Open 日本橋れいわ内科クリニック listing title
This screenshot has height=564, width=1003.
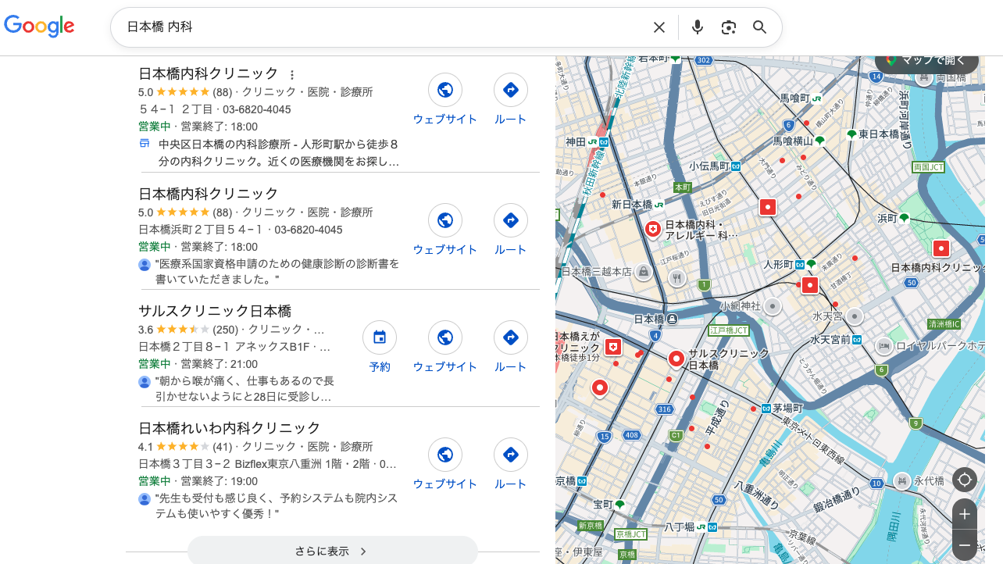click(230, 428)
